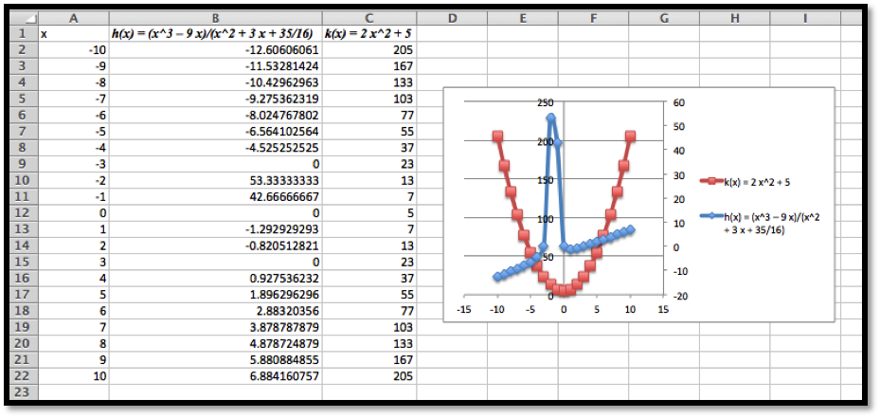The image size is (880, 418).
Task: Select the cell with value 6.884160757
Action: 215,374
